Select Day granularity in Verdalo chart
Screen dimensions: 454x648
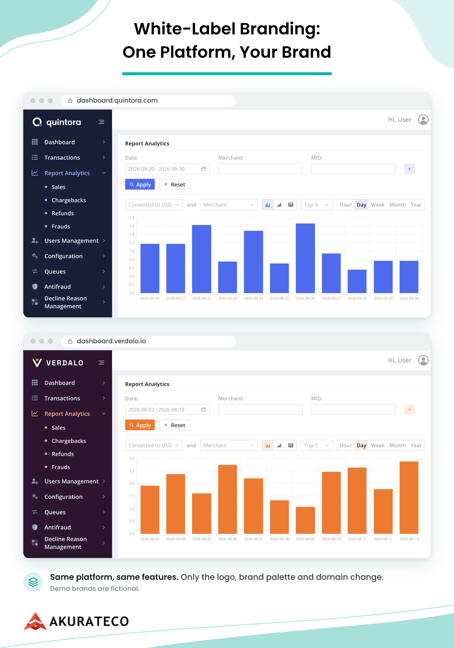[x=361, y=446]
